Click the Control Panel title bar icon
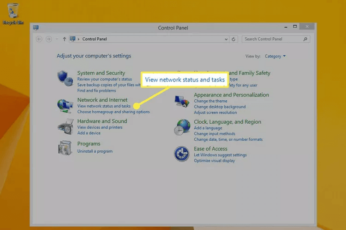 point(36,28)
